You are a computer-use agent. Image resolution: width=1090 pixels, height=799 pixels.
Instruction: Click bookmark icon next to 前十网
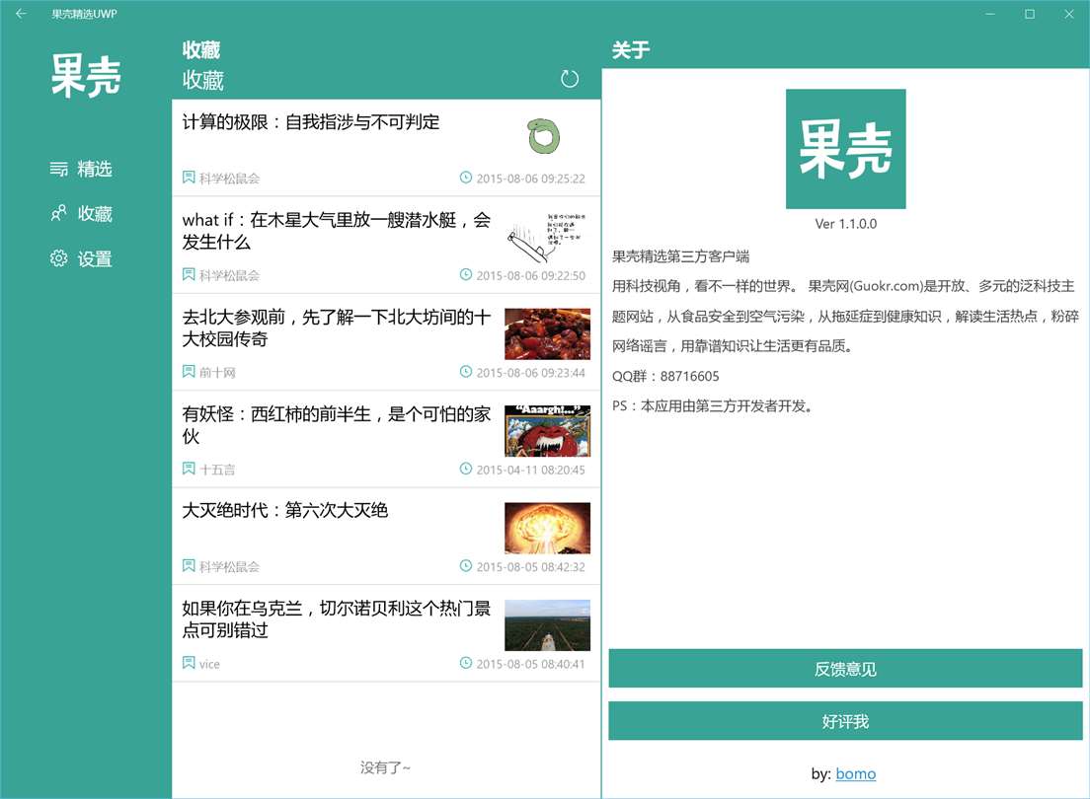coord(189,372)
